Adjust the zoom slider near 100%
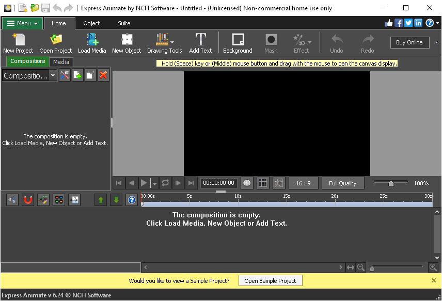 (391, 182)
